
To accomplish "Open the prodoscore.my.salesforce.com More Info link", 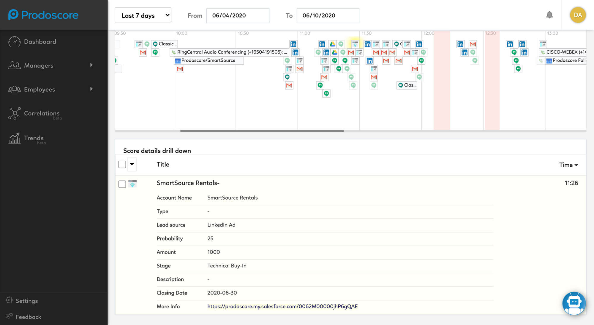I will pyautogui.click(x=282, y=306).
